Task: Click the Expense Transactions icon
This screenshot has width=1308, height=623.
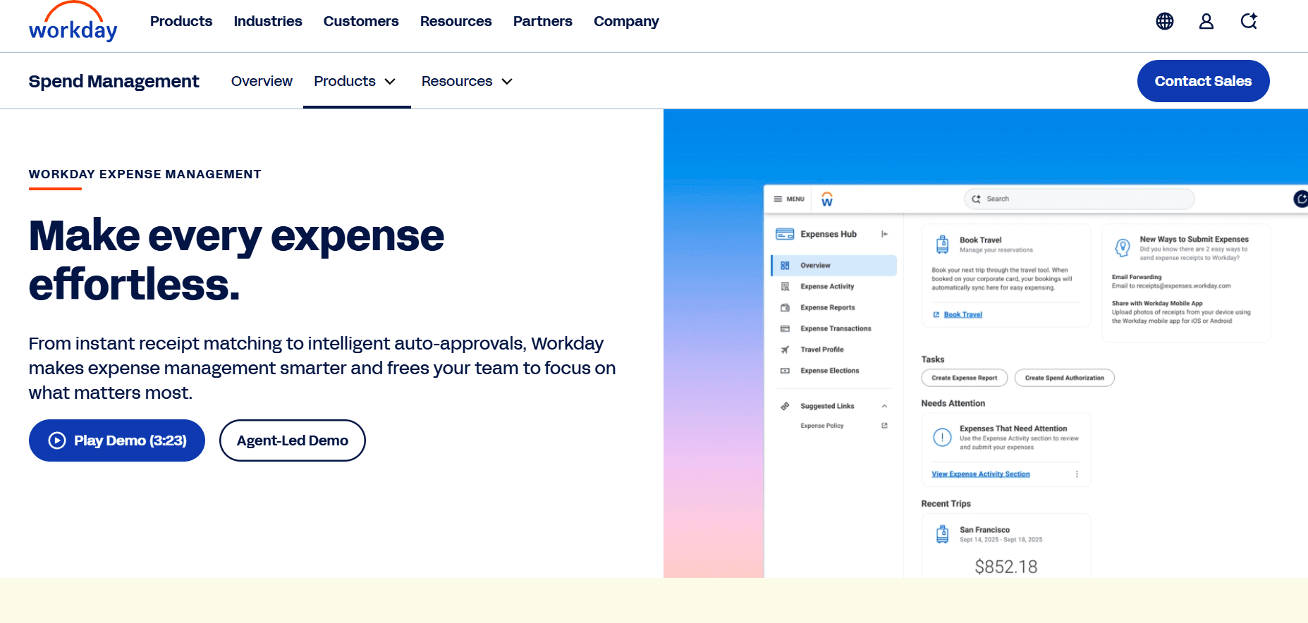Action: pos(785,328)
